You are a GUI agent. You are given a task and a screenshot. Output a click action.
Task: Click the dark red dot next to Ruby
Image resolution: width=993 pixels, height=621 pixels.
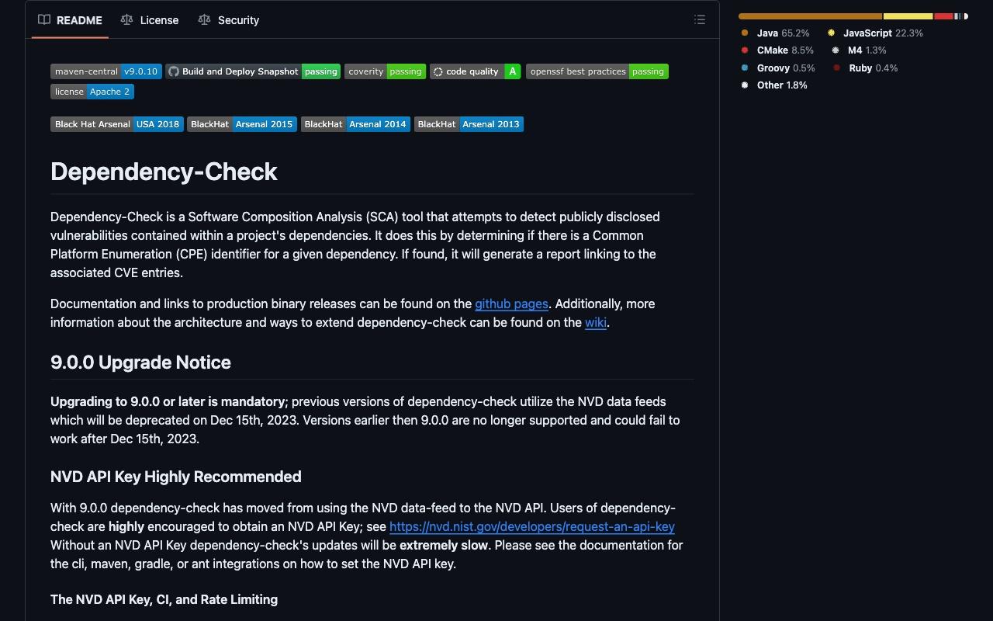point(836,68)
